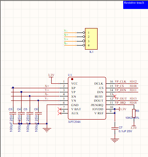Click the C4 capacitor designator
This screenshot has height=157, width=148.
(x=19, y=109)
